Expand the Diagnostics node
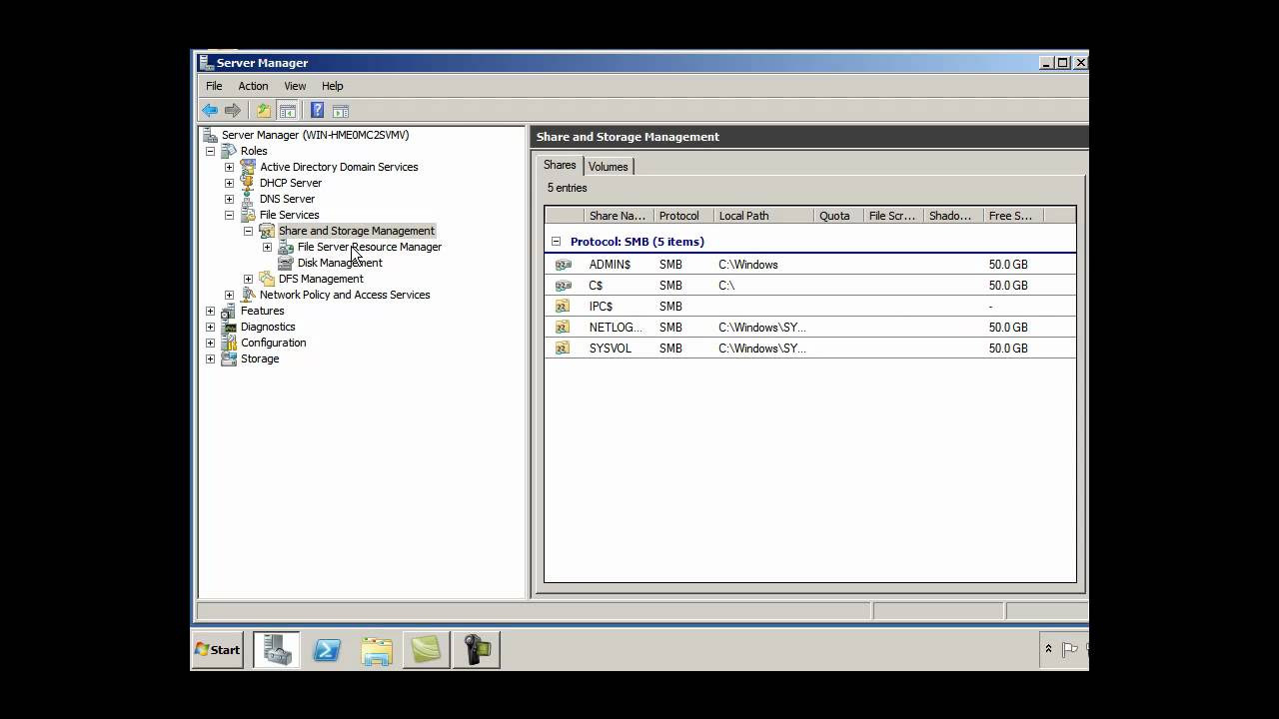This screenshot has height=719, width=1279. 210,327
